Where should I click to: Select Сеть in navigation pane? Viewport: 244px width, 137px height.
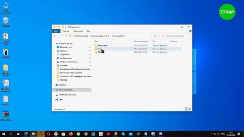tap(61, 99)
